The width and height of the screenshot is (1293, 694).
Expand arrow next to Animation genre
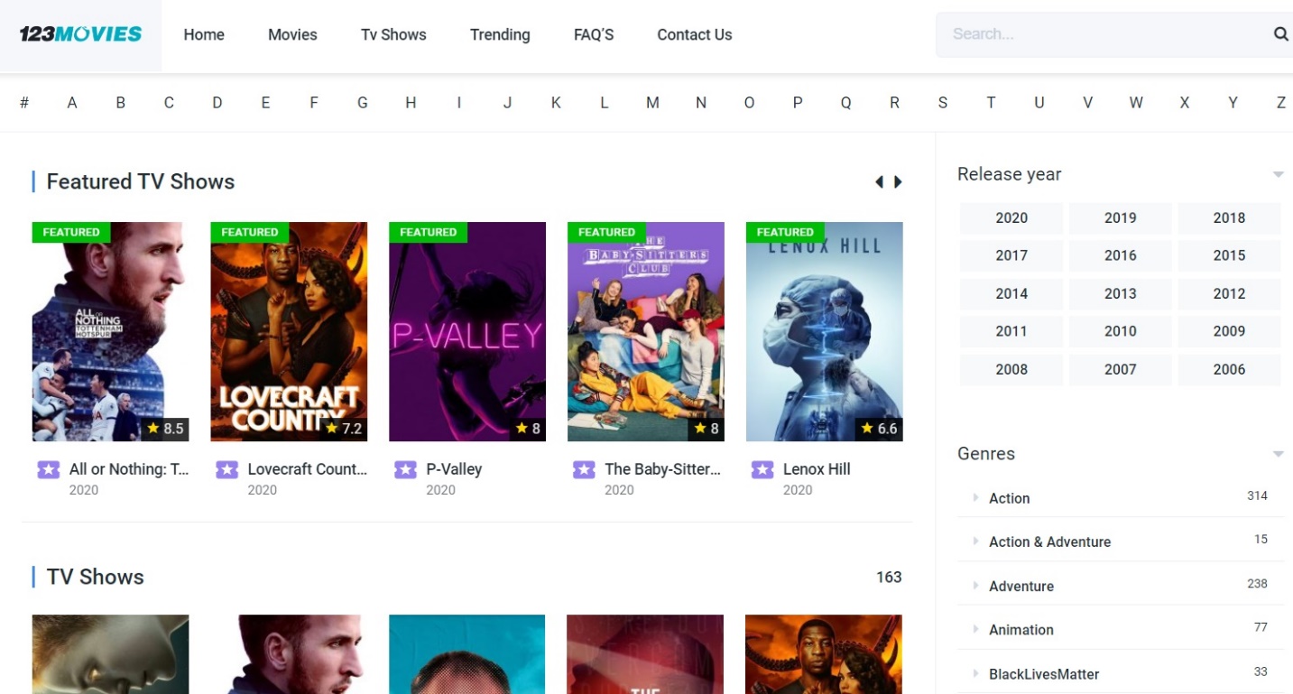(x=975, y=629)
